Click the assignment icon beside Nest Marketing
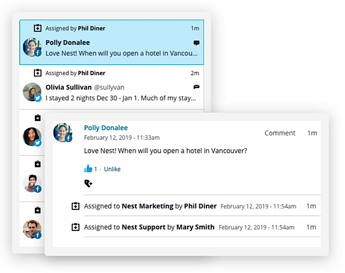345x273 pixels. (x=76, y=206)
